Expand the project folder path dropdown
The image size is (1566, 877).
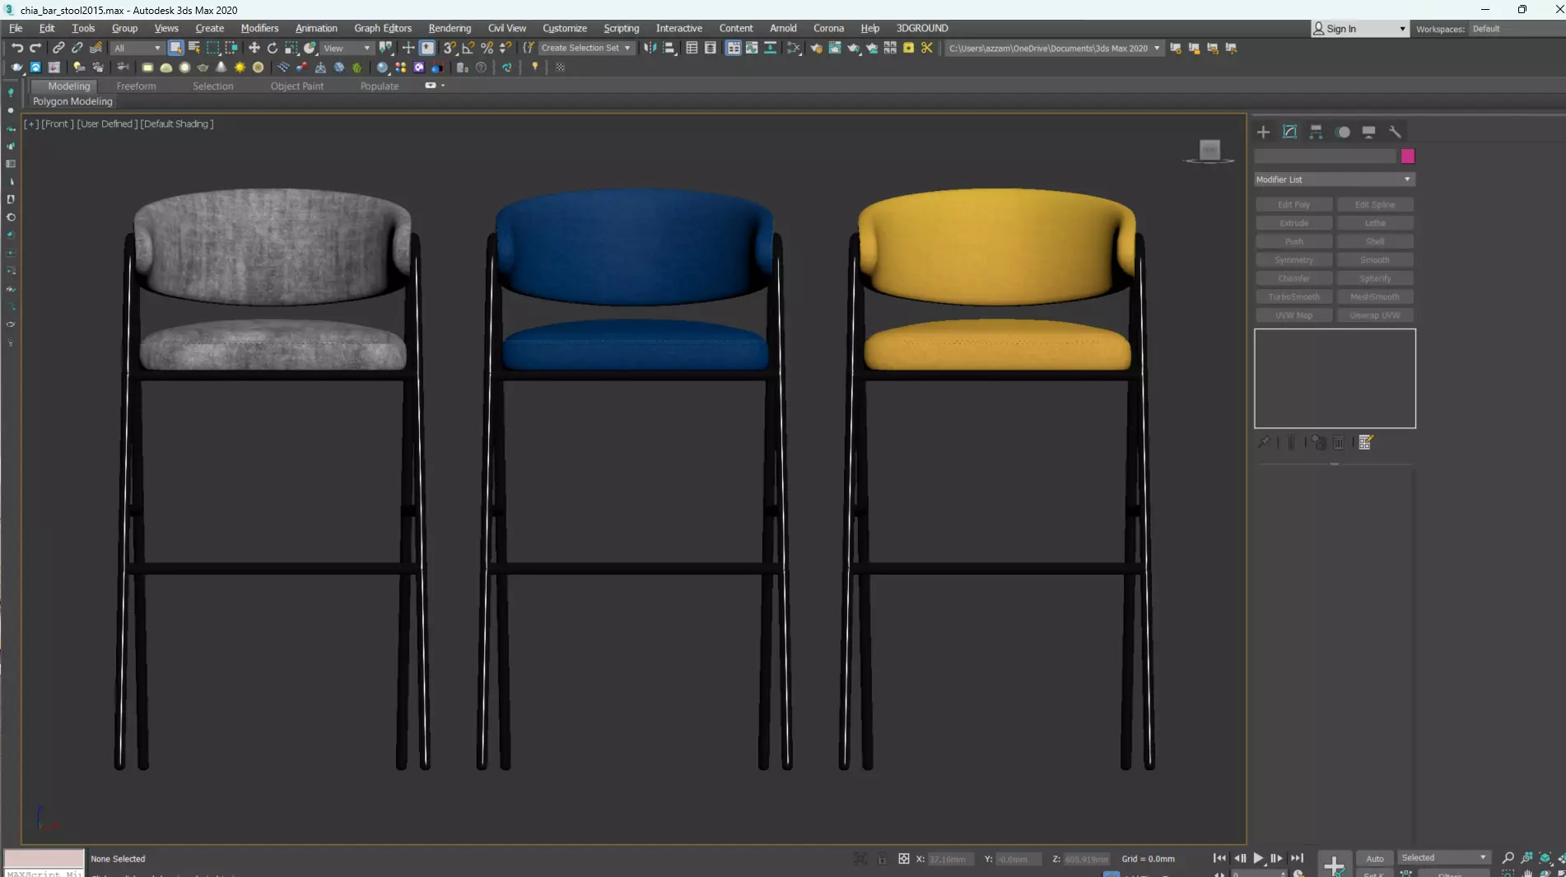pos(1157,48)
